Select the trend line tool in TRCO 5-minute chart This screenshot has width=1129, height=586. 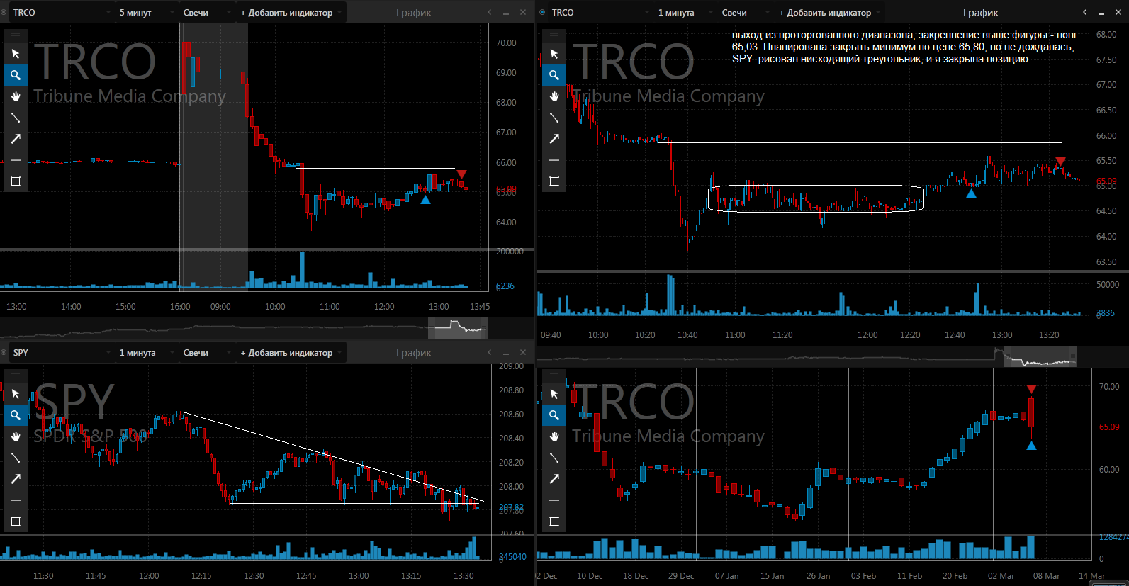(x=16, y=118)
